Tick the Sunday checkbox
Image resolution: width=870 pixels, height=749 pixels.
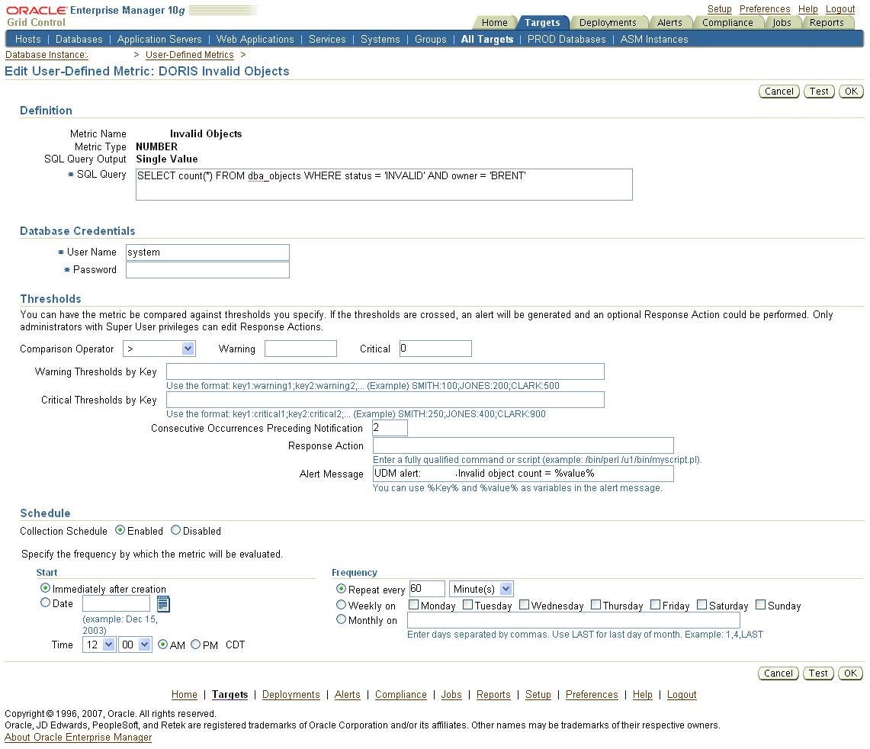[x=761, y=605]
